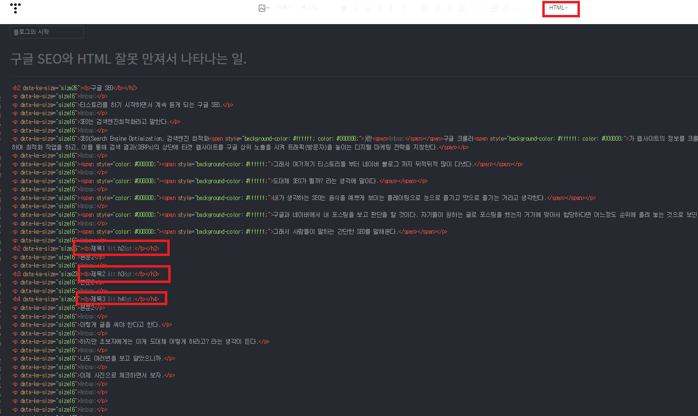
Task: Open the 제목1 heading style dropdown
Action: [x=285, y=8]
